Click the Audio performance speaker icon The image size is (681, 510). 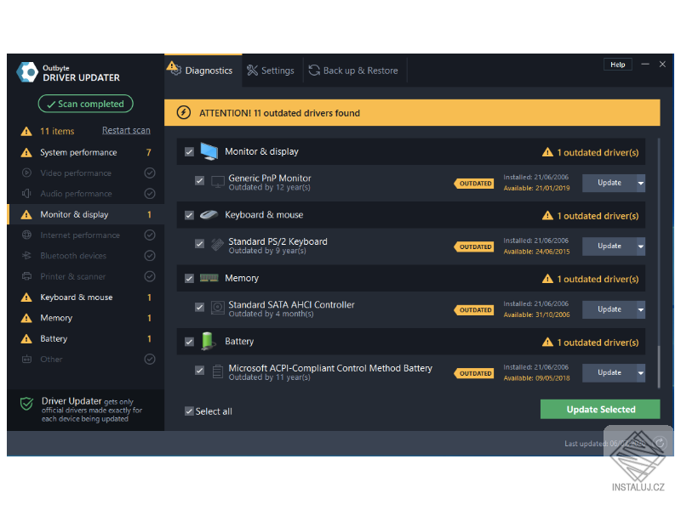pos(26,194)
